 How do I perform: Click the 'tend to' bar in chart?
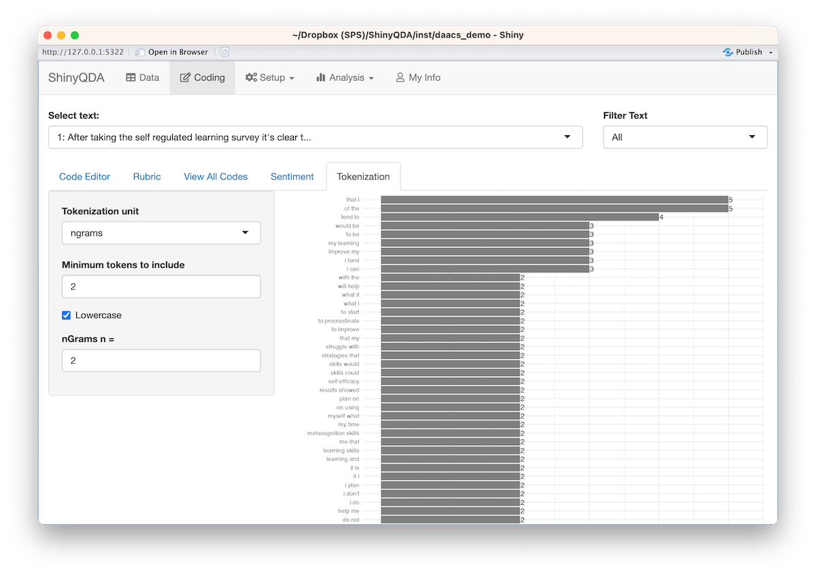pyautogui.click(x=520, y=217)
